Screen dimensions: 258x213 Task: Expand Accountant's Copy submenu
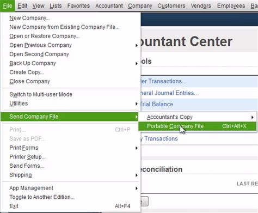[198, 117]
